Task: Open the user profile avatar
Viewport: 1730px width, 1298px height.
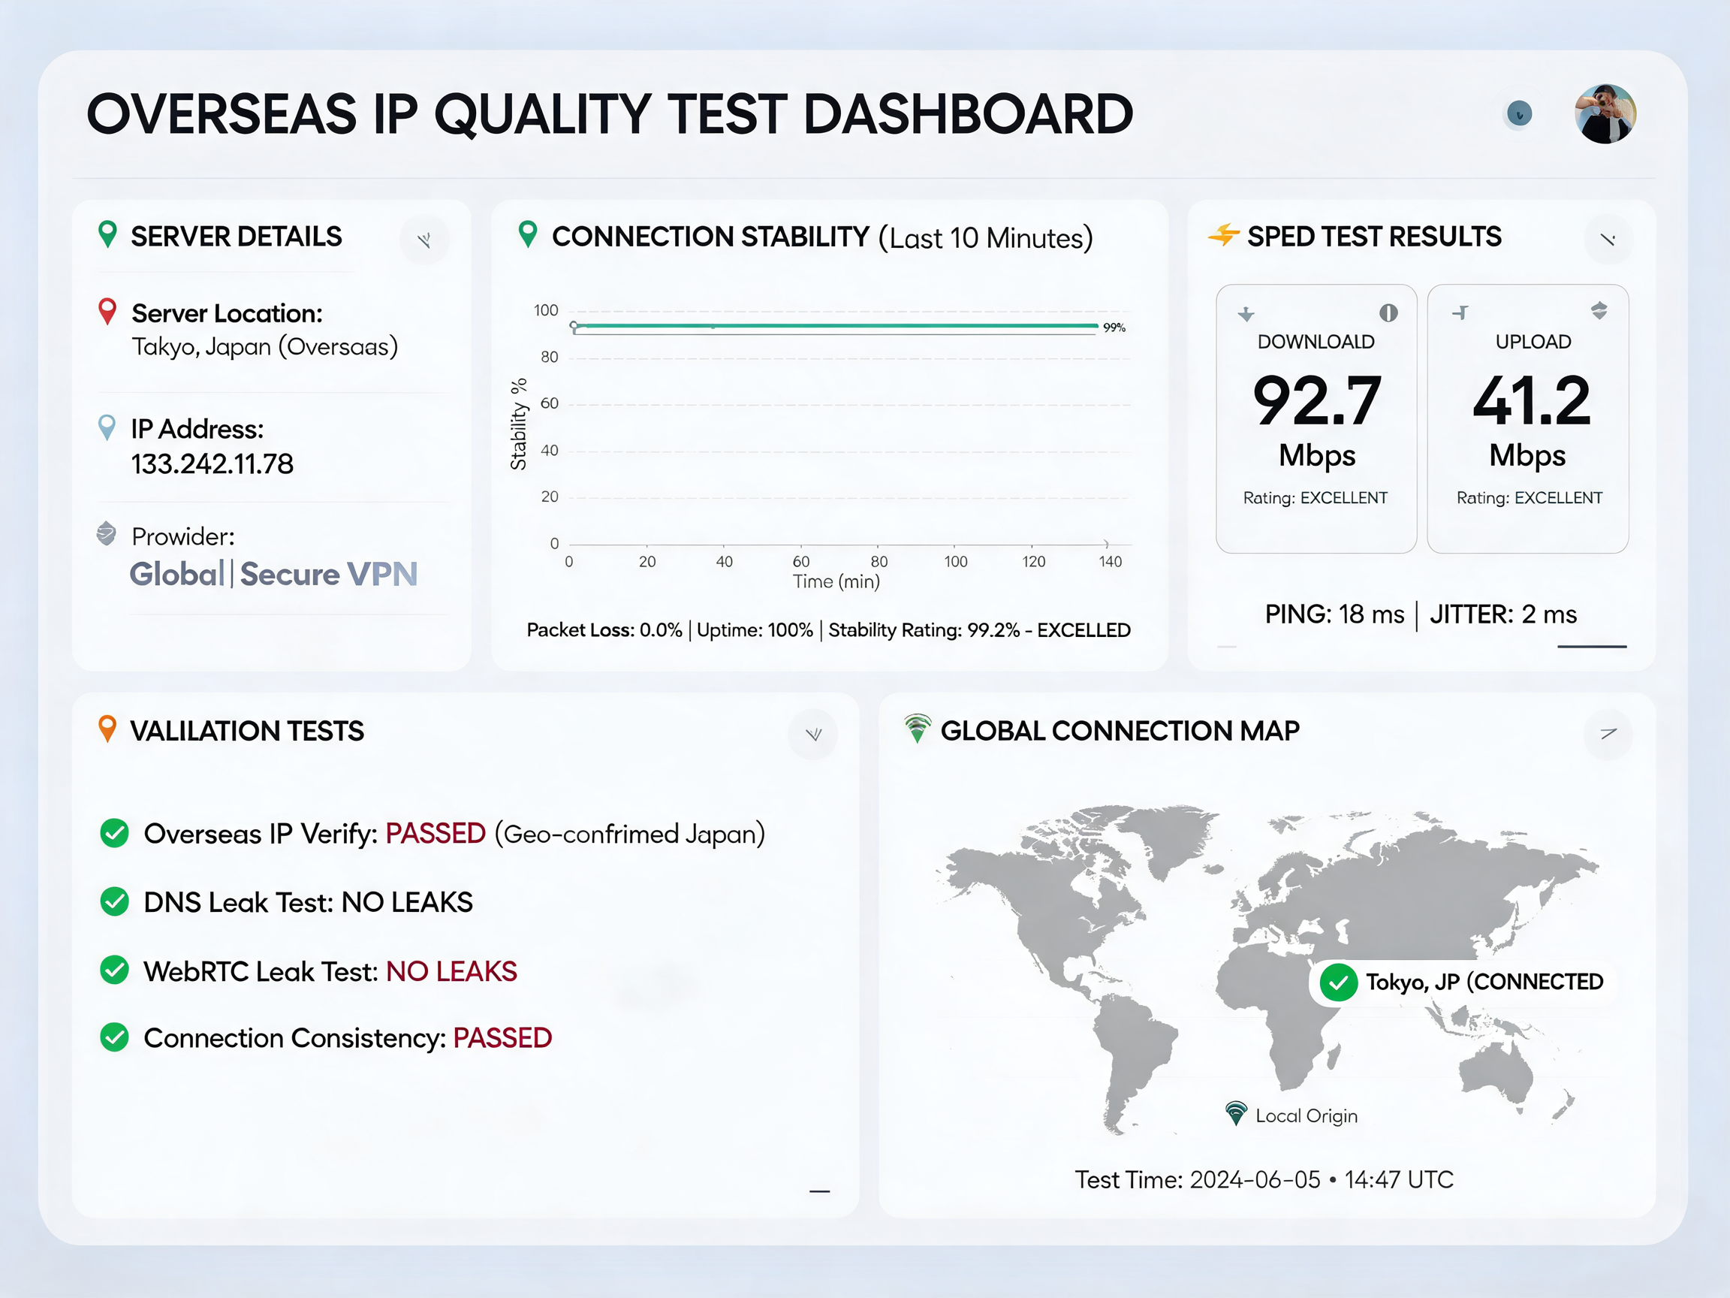Action: pos(1605,114)
